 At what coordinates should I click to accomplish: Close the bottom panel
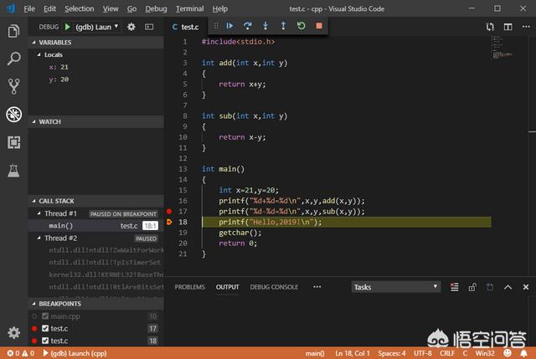click(x=526, y=287)
